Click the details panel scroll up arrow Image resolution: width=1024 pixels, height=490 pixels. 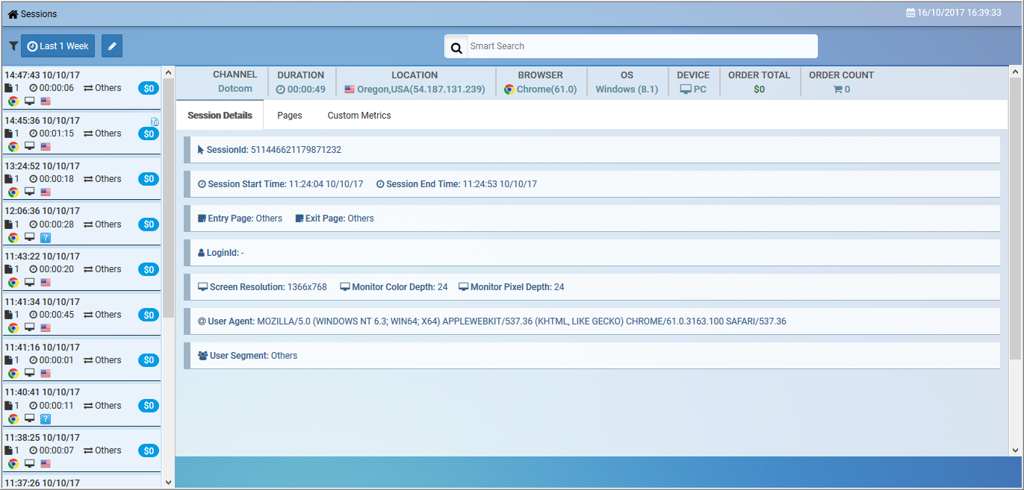tap(1014, 72)
